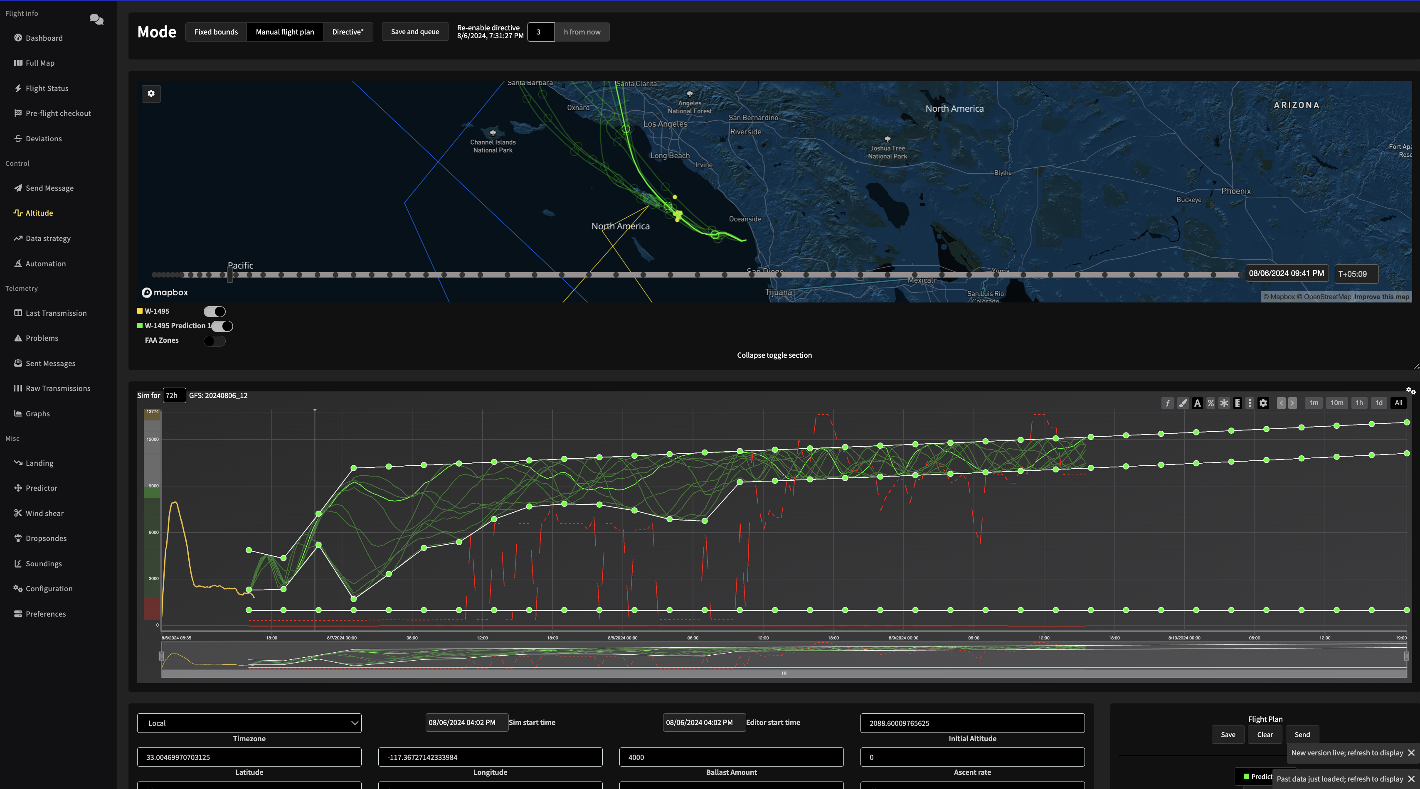Open Automation page
The image size is (1420, 789).
[x=46, y=263]
